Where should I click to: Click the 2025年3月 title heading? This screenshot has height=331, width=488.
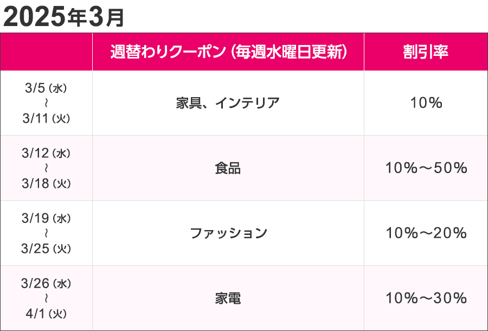(x=64, y=17)
